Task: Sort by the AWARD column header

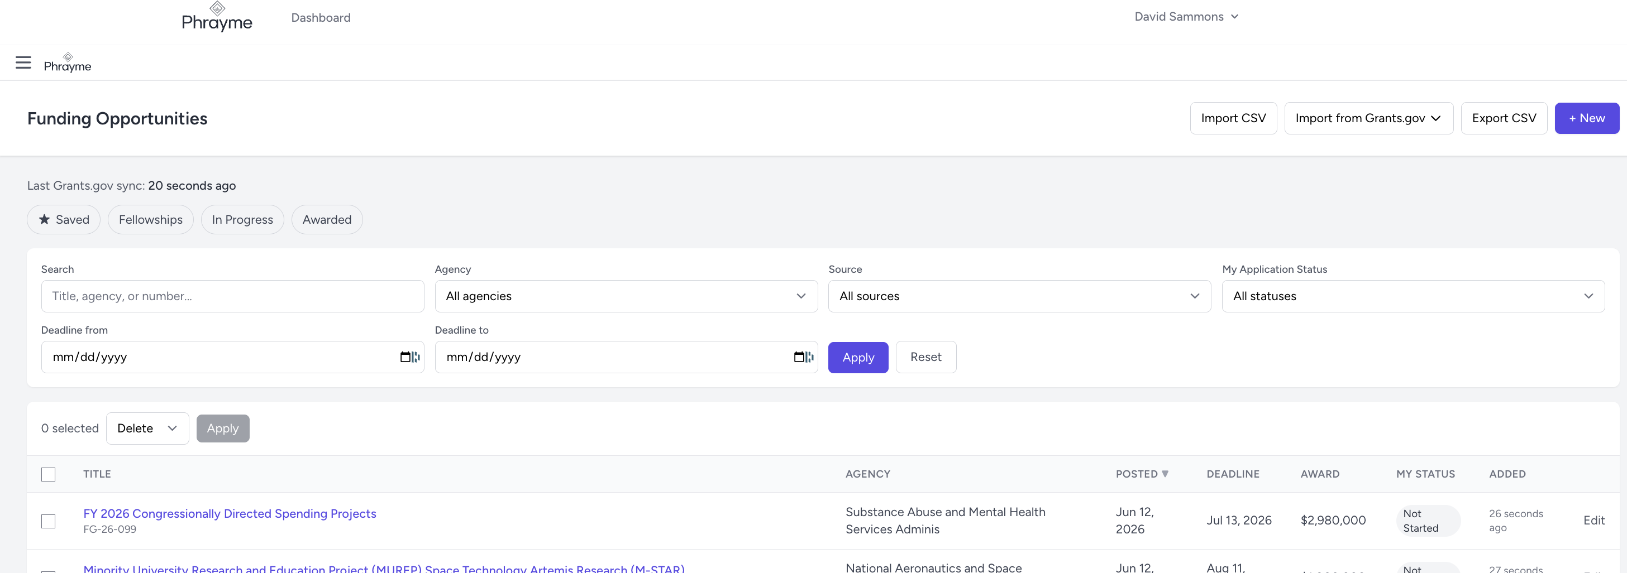Action: pyautogui.click(x=1319, y=474)
